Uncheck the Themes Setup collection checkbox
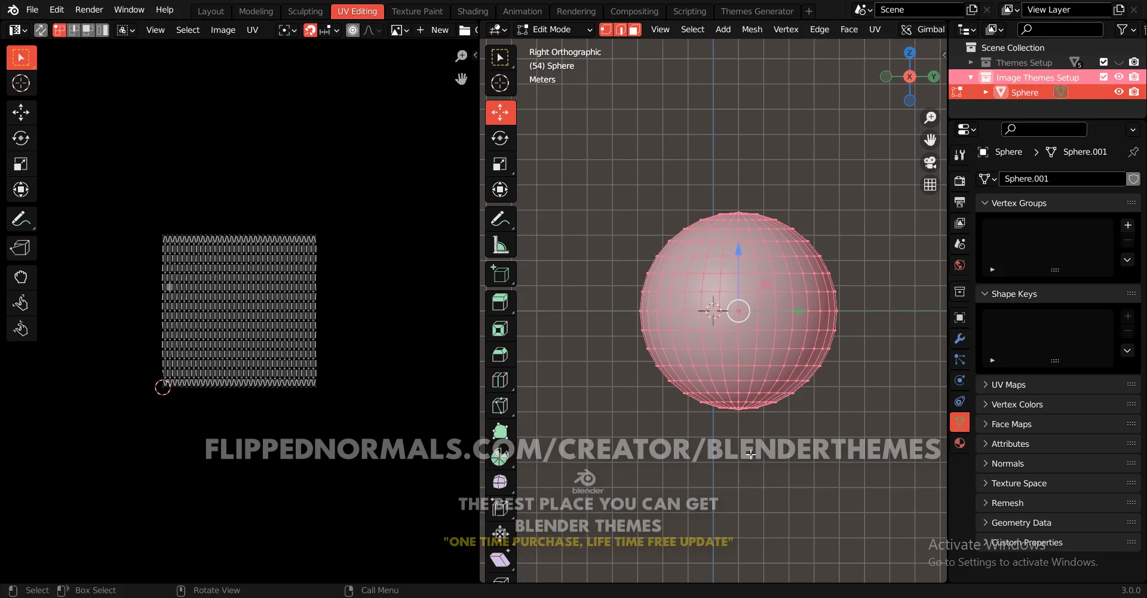Image resolution: width=1147 pixels, height=598 pixels. coord(1103,62)
